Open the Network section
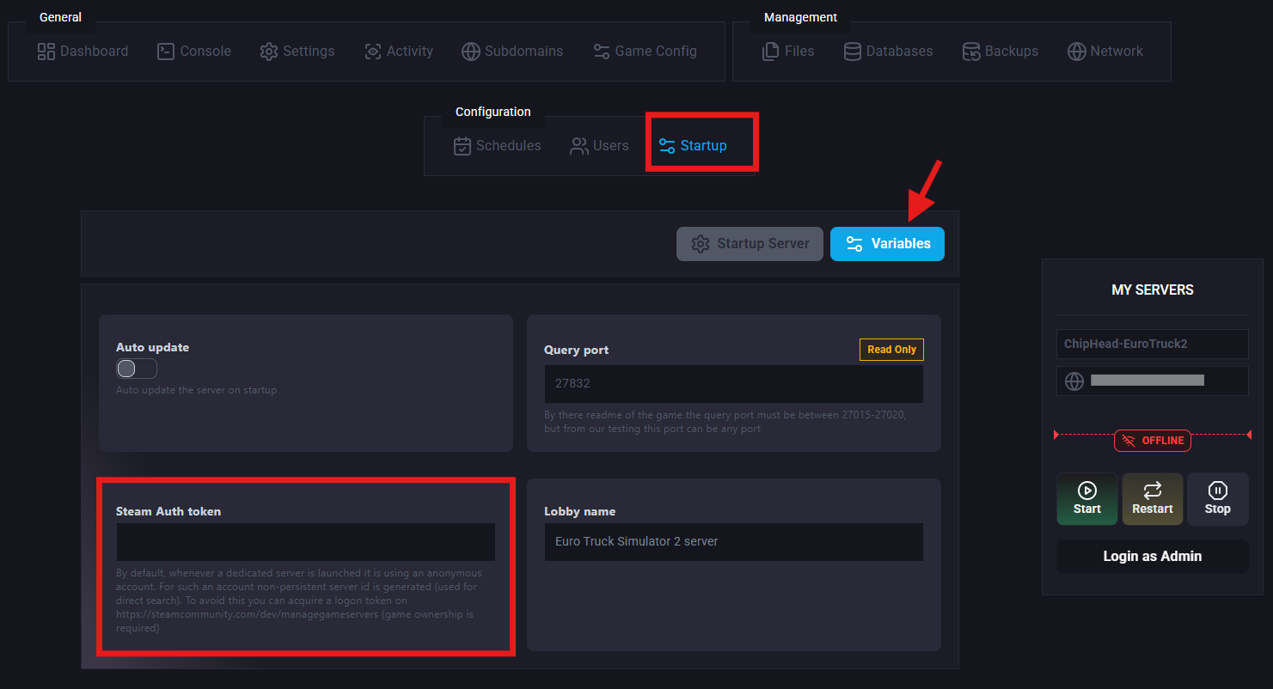The image size is (1273, 689). [x=1105, y=52]
